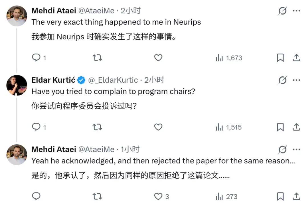Open Grok icon on first tweet

click(x=283, y=11)
